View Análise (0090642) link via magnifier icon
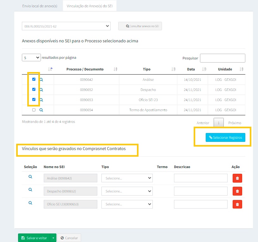 [x=30, y=177]
